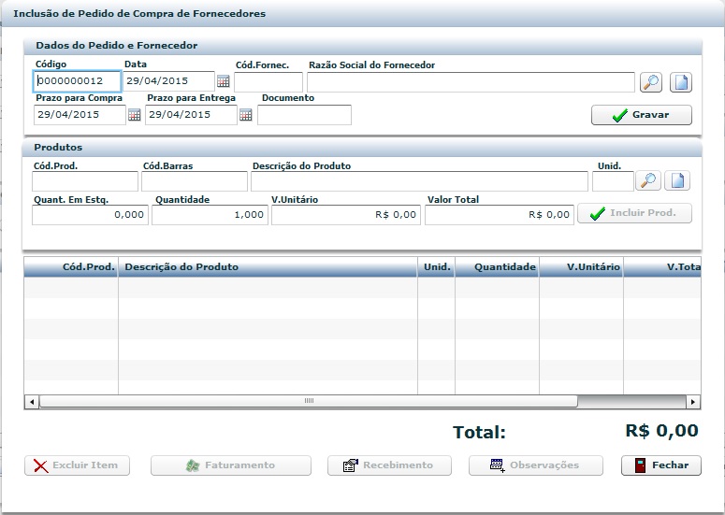Click the new product document icon
Screen dimensions: 725x515
pos(676,180)
